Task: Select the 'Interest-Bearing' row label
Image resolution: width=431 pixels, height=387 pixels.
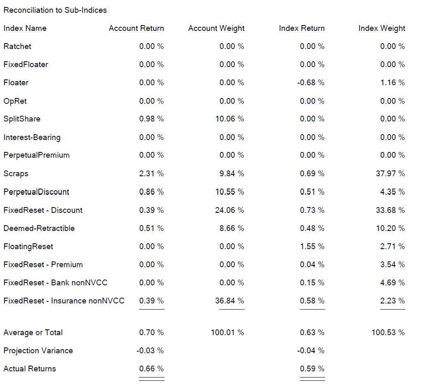Action: (x=32, y=137)
